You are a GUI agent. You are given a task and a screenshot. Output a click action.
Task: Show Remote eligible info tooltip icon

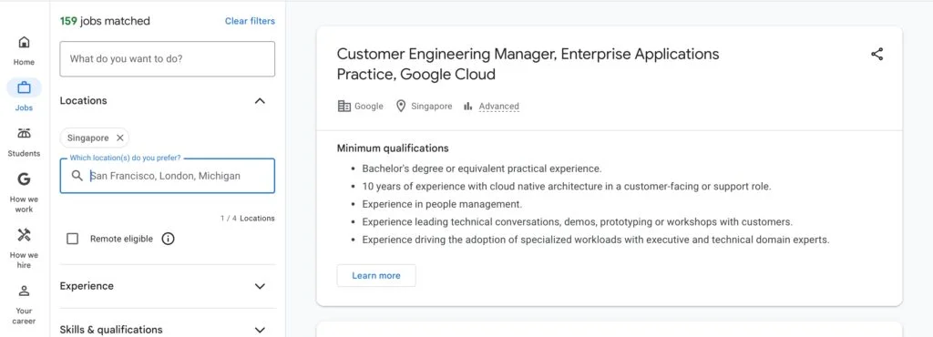click(x=169, y=239)
